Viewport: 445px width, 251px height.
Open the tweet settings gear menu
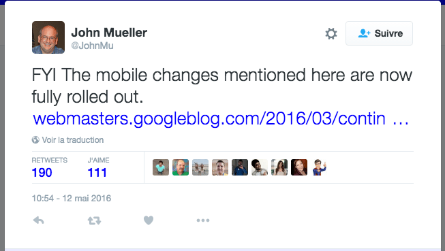pyautogui.click(x=331, y=33)
